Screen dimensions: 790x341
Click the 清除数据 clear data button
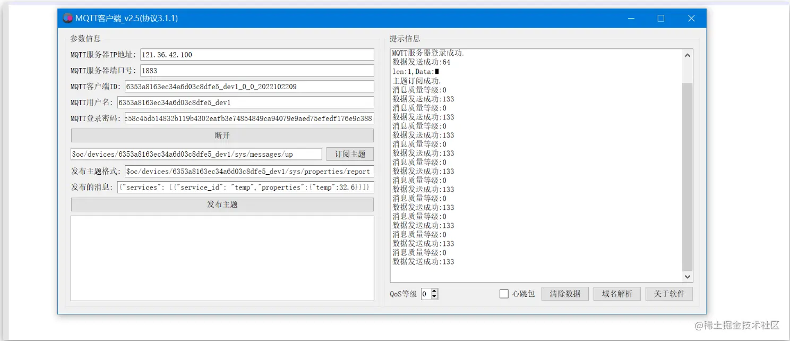click(x=564, y=294)
